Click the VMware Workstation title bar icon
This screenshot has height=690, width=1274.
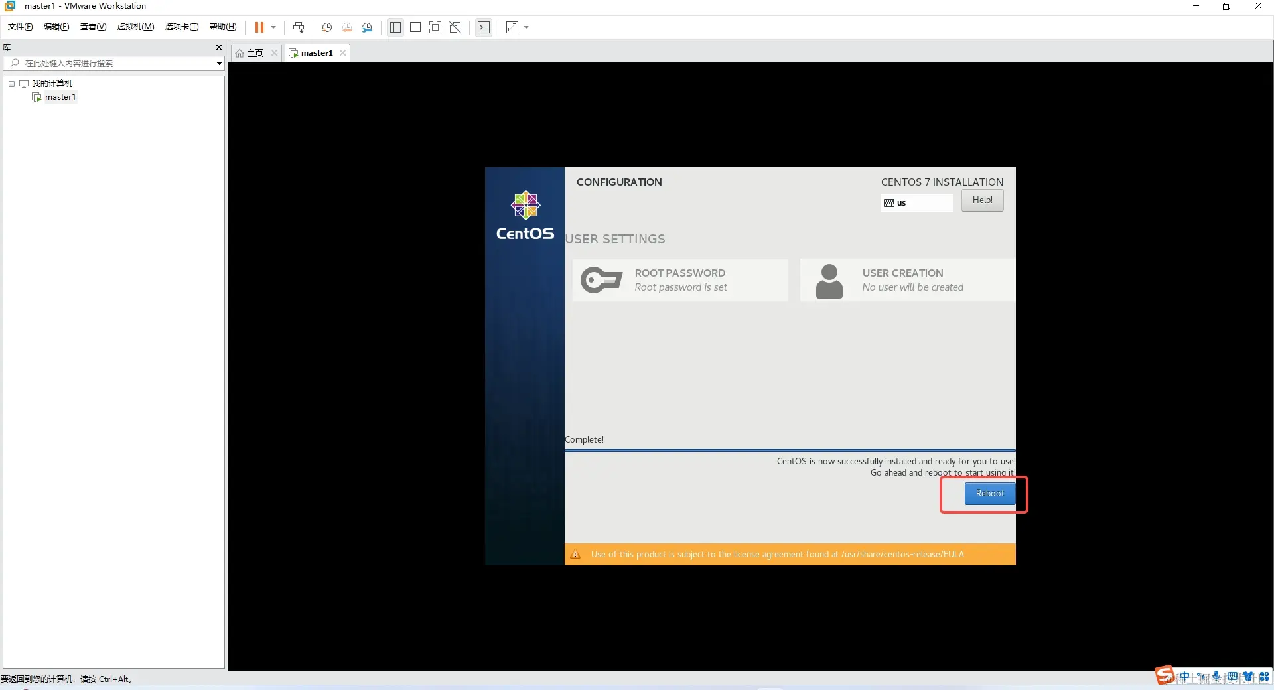pos(10,6)
